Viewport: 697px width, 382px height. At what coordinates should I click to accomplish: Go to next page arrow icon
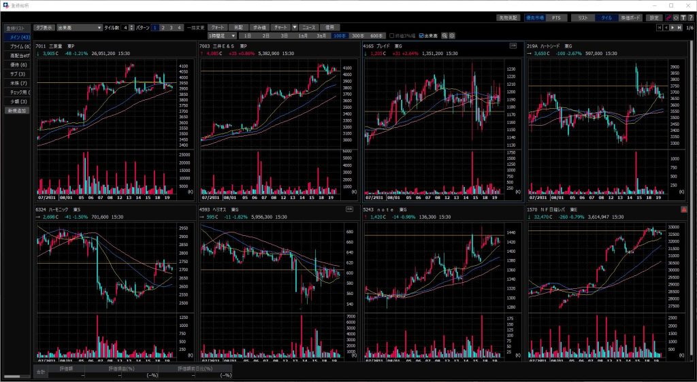pos(673,28)
